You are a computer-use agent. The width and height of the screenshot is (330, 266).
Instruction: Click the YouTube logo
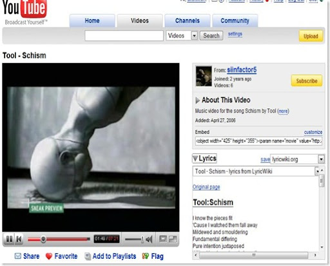click(24, 12)
